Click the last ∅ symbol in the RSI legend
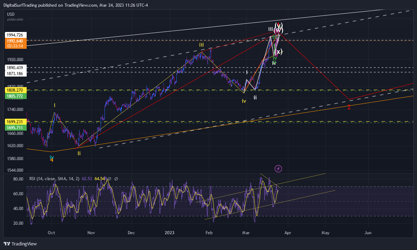Viewport: 417px width, 250px height. (x=116, y=179)
